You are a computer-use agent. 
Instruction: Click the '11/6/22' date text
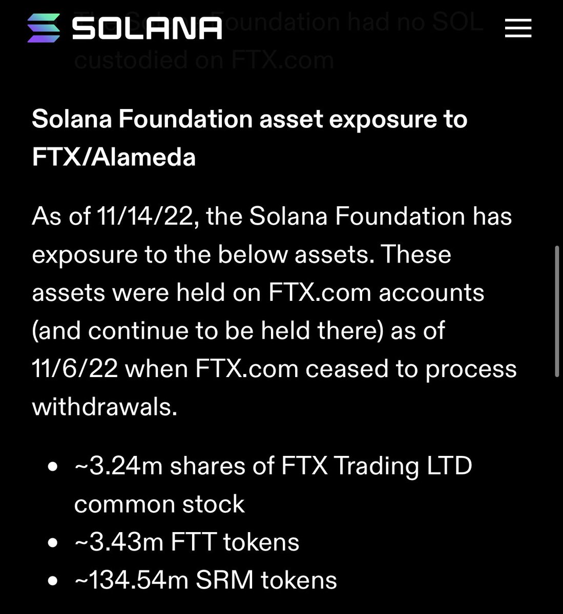point(75,368)
